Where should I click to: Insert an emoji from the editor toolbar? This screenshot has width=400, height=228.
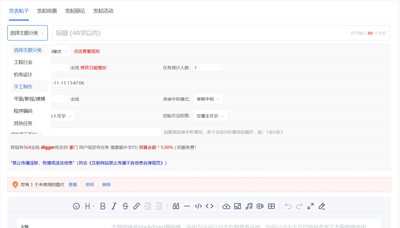pyautogui.click(x=76, y=206)
